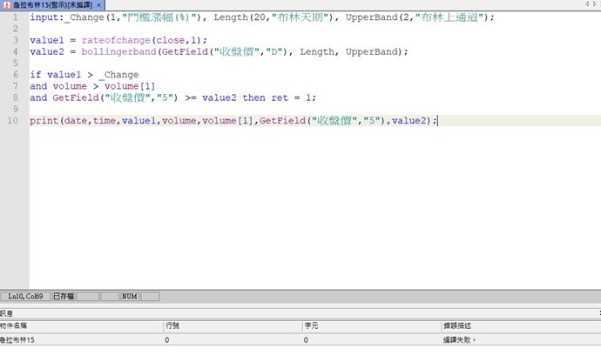This screenshot has width=601, height=362.
Task: Select the 叠拉布林15 row in message list
Action: pyautogui.click(x=18, y=340)
